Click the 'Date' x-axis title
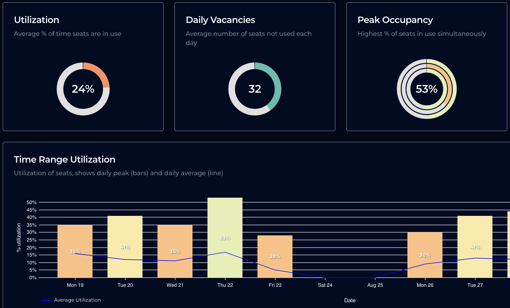This screenshot has height=308, width=510. (350, 300)
